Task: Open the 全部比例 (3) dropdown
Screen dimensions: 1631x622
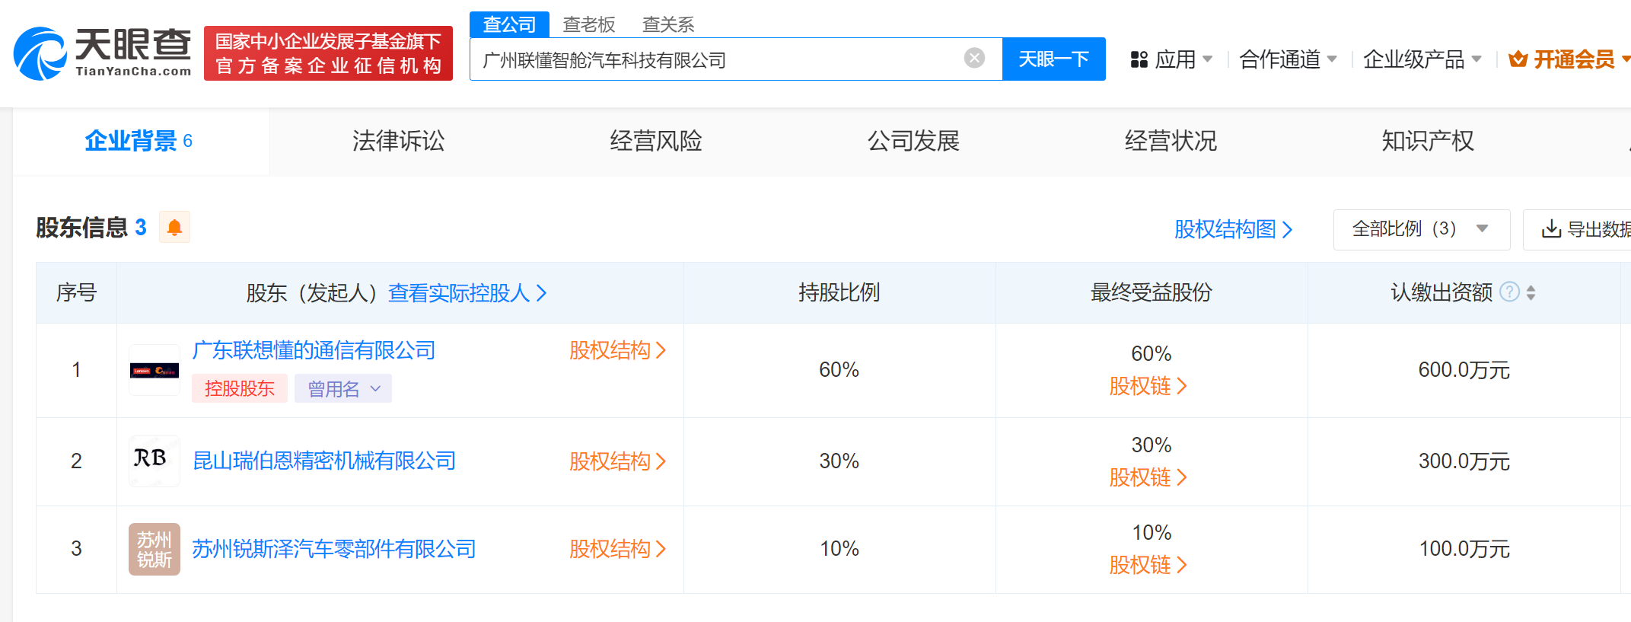Action: 1420,229
